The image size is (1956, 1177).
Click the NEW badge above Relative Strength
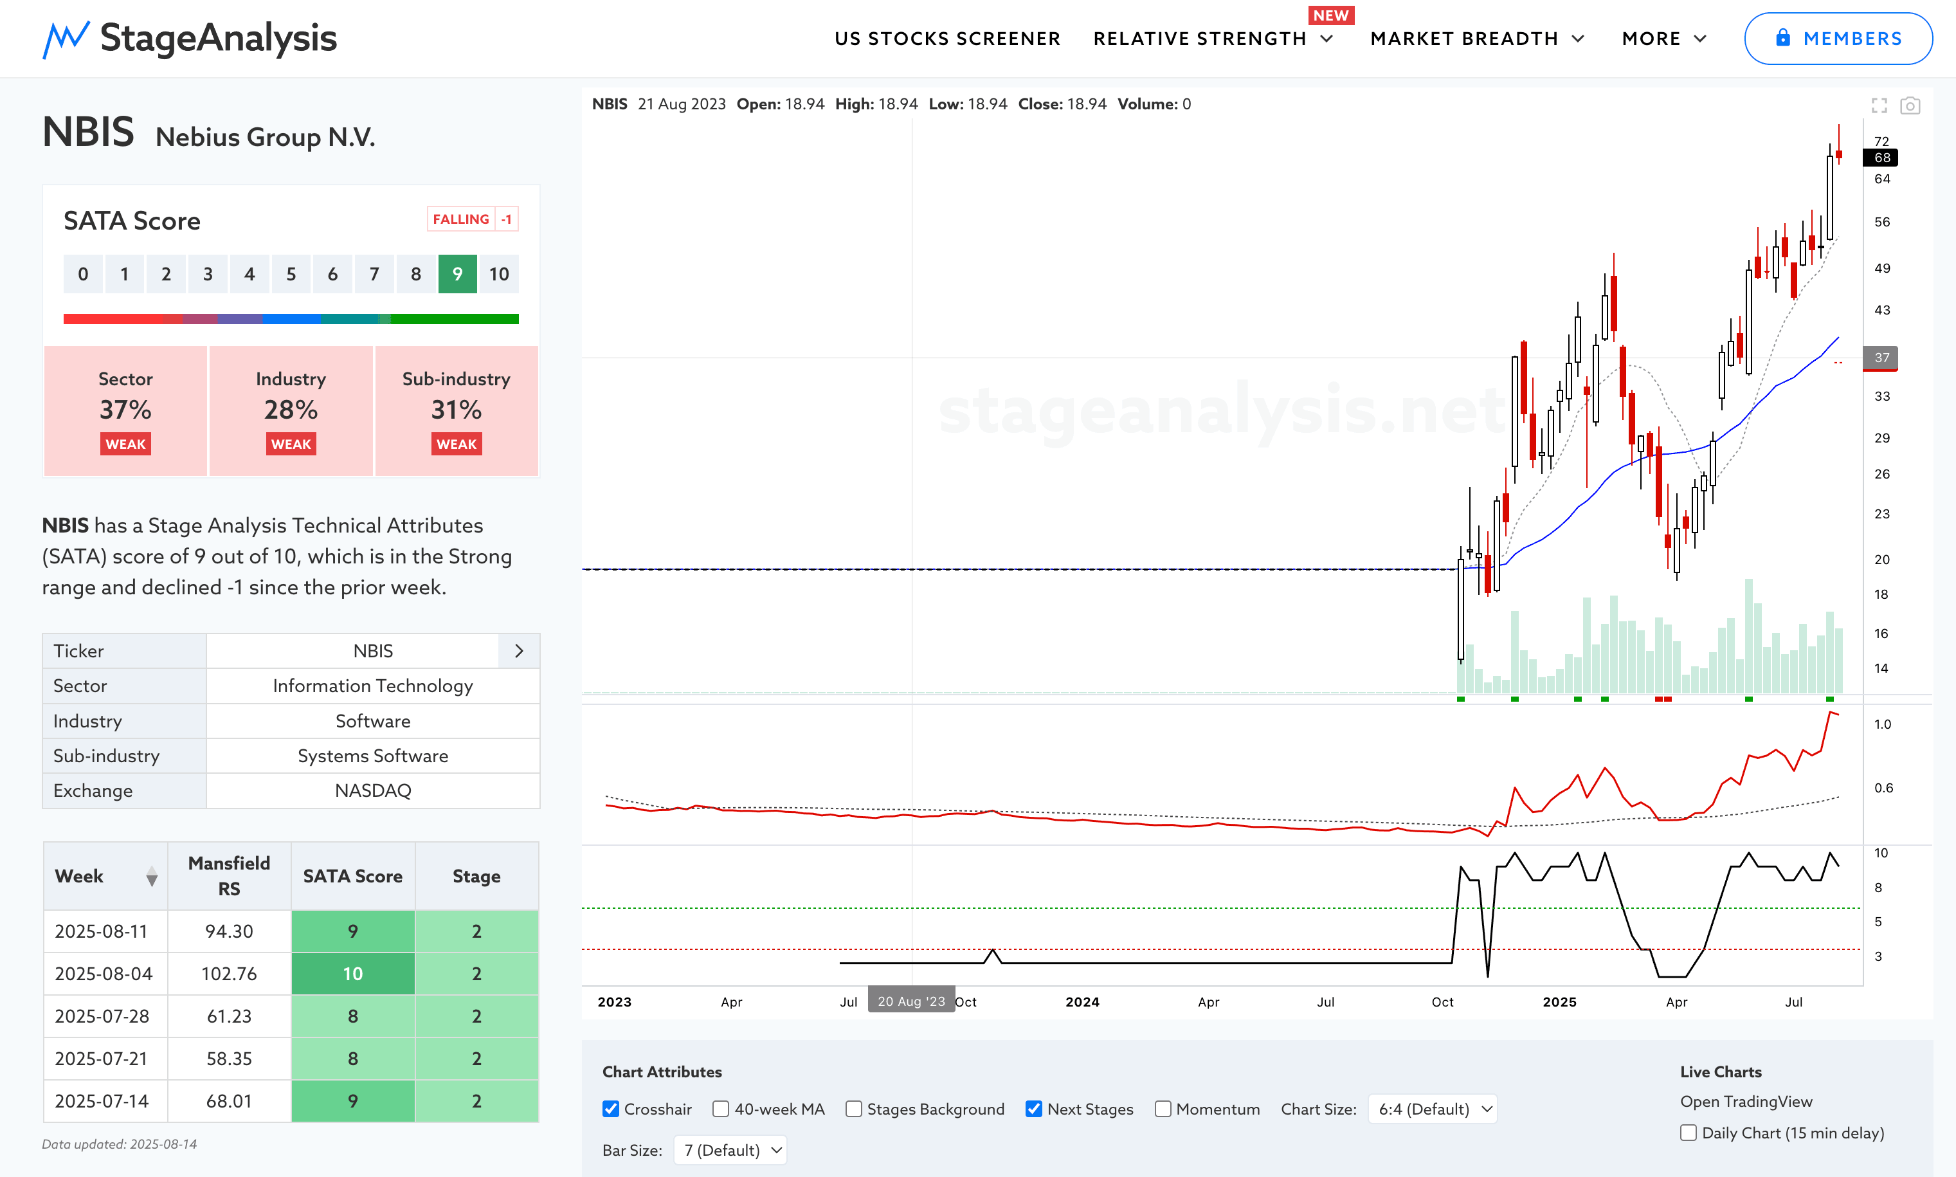(1330, 15)
